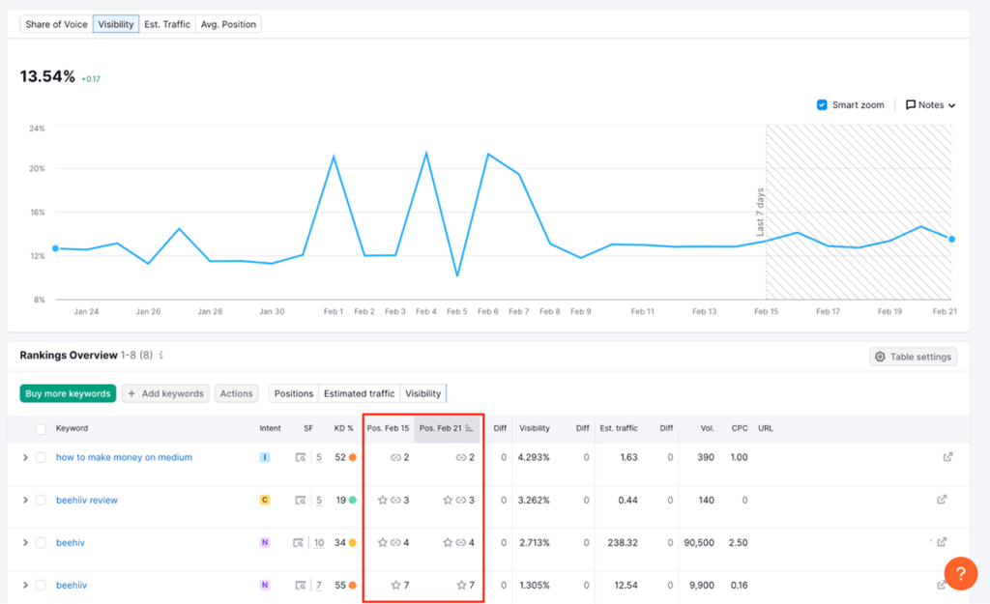Viewport: 990px width, 604px height.
Task: Switch to the Share of Voice tab
Action: pyautogui.click(x=55, y=24)
